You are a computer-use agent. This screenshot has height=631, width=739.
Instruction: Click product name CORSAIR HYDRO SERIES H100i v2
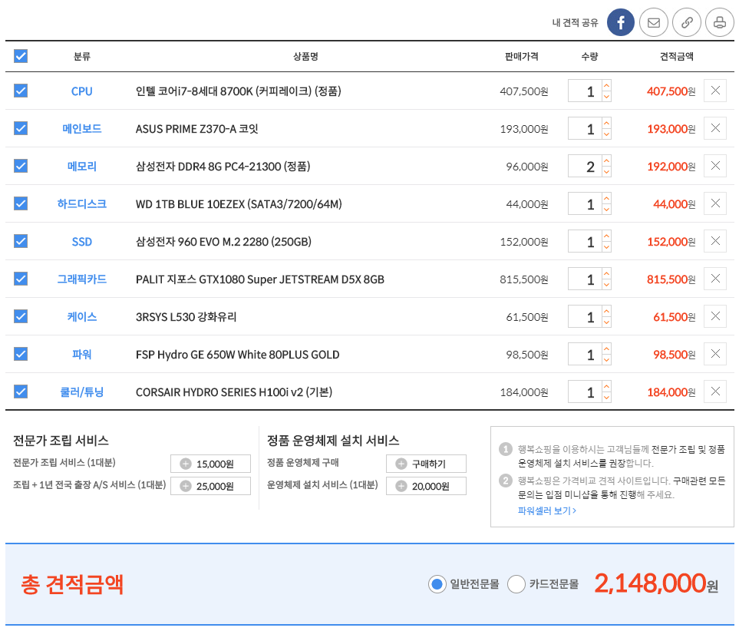click(234, 392)
